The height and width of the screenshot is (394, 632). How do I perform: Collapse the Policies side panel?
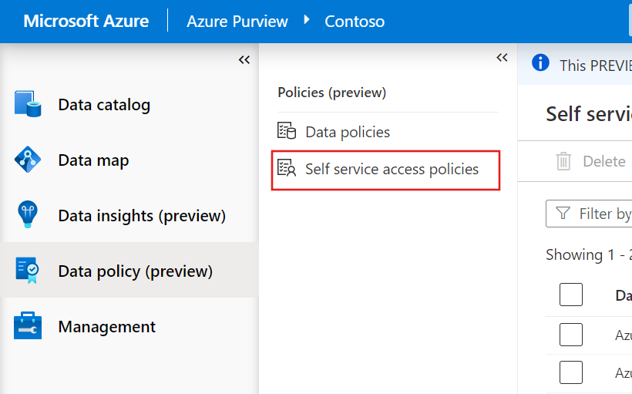tap(502, 58)
